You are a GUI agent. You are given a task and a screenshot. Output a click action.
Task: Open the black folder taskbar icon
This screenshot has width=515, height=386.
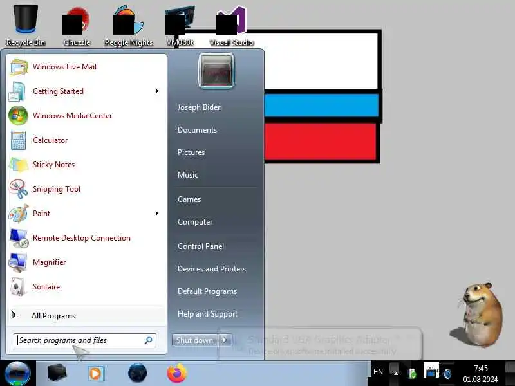57,373
